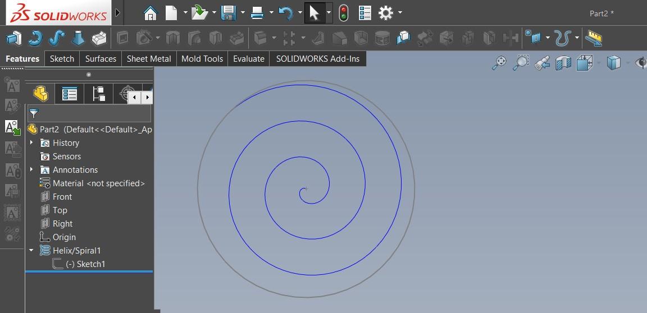The width and height of the screenshot is (647, 313).
Task: Save the part with the Save icon
Action: [x=228, y=13]
